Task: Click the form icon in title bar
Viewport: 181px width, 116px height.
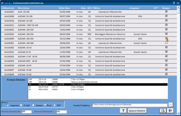Action: [x=2, y=3]
